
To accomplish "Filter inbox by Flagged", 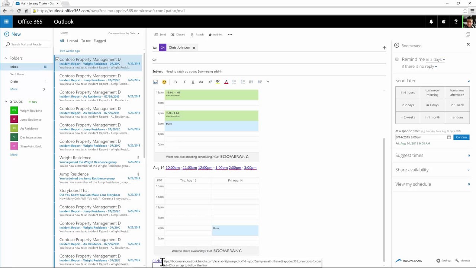I will pyautogui.click(x=100, y=41).
